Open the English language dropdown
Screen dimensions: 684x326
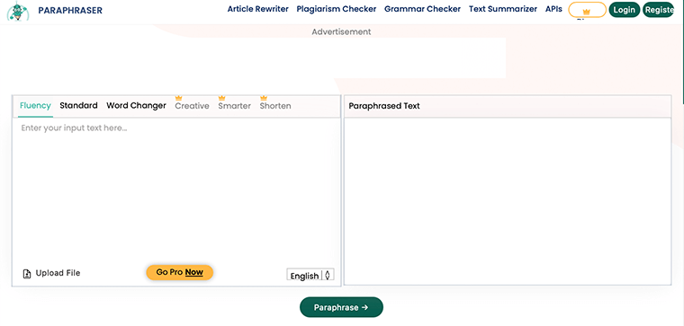click(310, 275)
